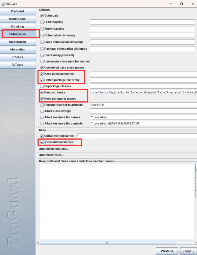Click the scrollbar left arrow
197x255 pixels.
point(38,243)
